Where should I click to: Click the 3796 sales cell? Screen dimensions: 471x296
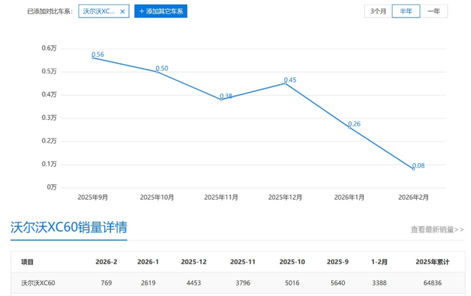[x=243, y=282]
